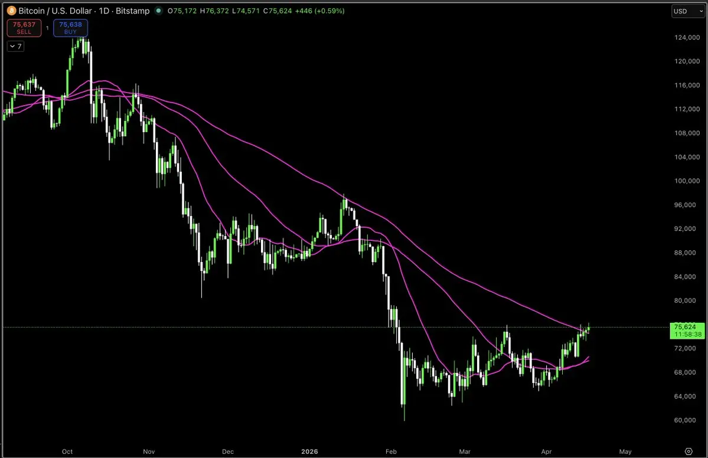The image size is (708, 458).
Task: Click the Nov label on time axis
Action: (x=149, y=452)
